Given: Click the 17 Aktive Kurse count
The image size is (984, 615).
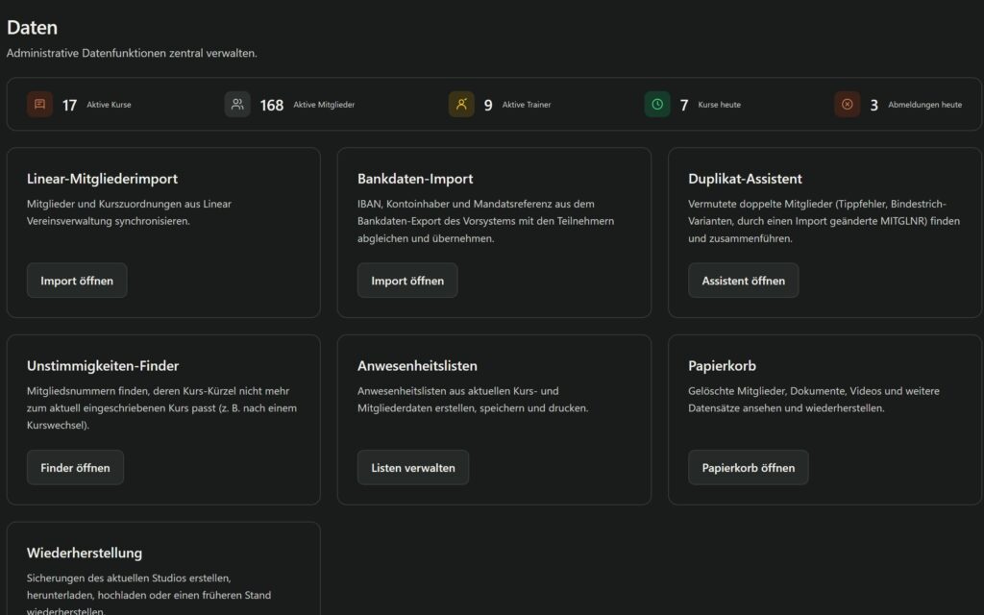Looking at the screenshot, I should pyautogui.click(x=69, y=106).
